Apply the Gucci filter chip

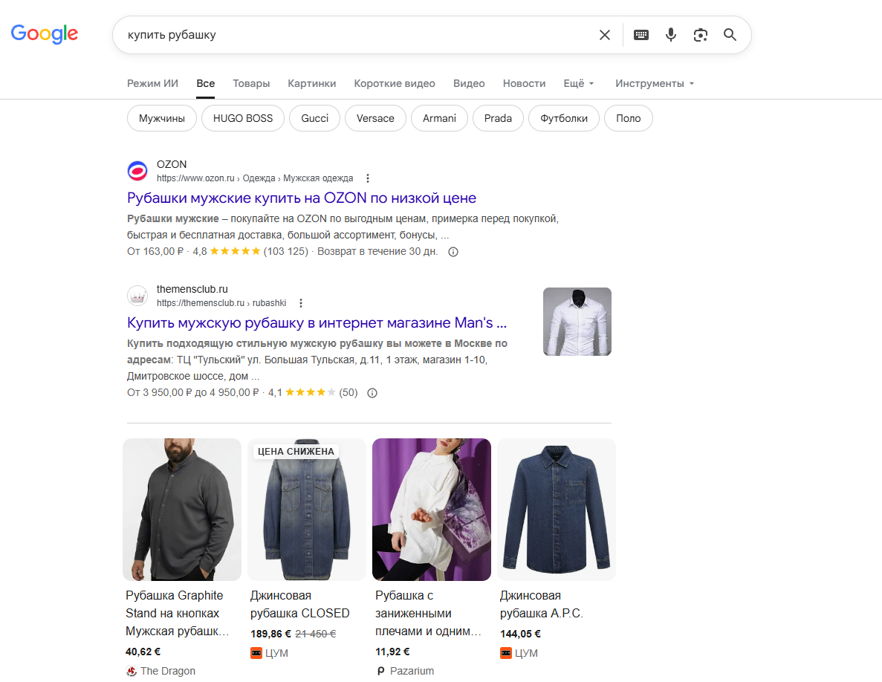point(314,118)
